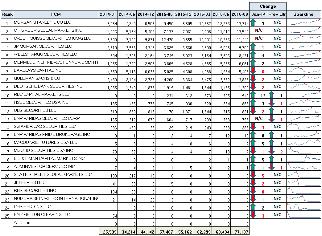The width and height of the screenshot is (322, 236).
Task: Select JEFFERIES LLC name cell
Action: click(x=56, y=182)
